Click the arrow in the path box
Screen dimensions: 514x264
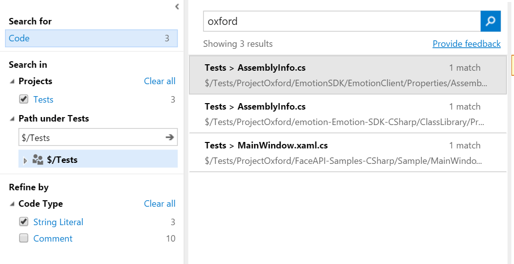[x=170, y=137]
